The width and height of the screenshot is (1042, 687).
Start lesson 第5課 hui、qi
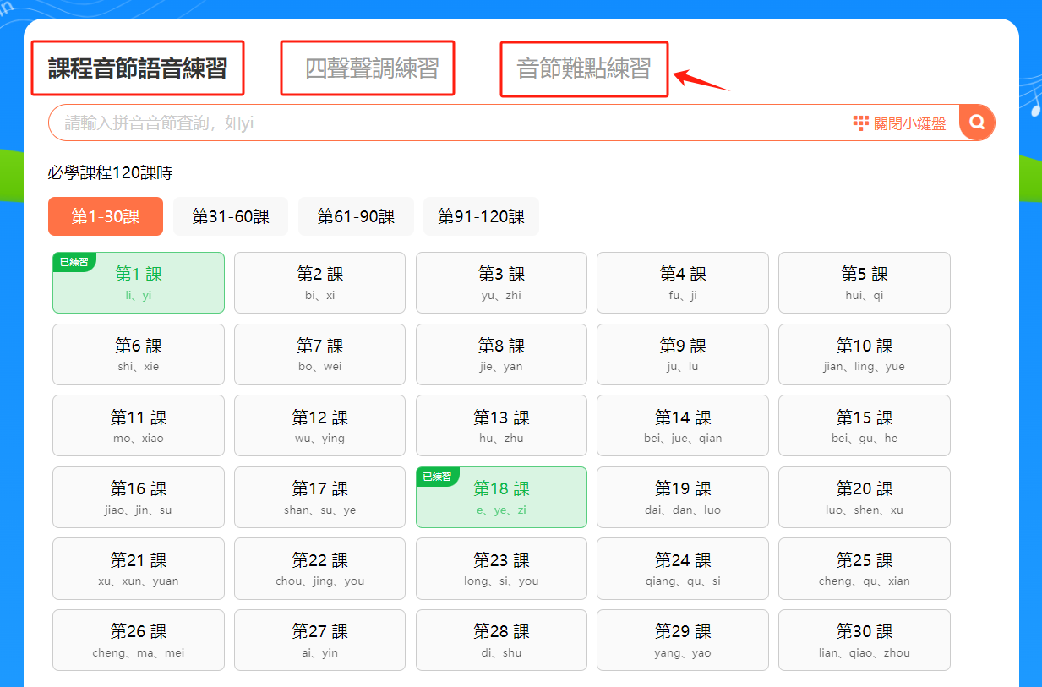tap(864, 283)
